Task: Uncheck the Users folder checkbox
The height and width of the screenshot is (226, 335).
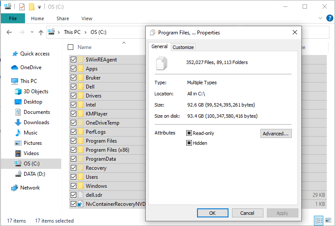Action: pyautogui.click(x=73, y=177)
